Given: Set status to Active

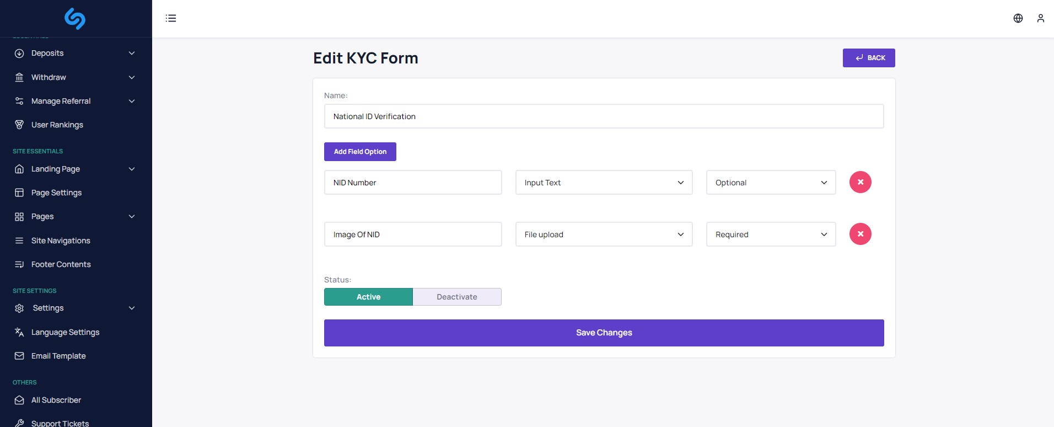Looking at the screenshot, I should [368, 297].
